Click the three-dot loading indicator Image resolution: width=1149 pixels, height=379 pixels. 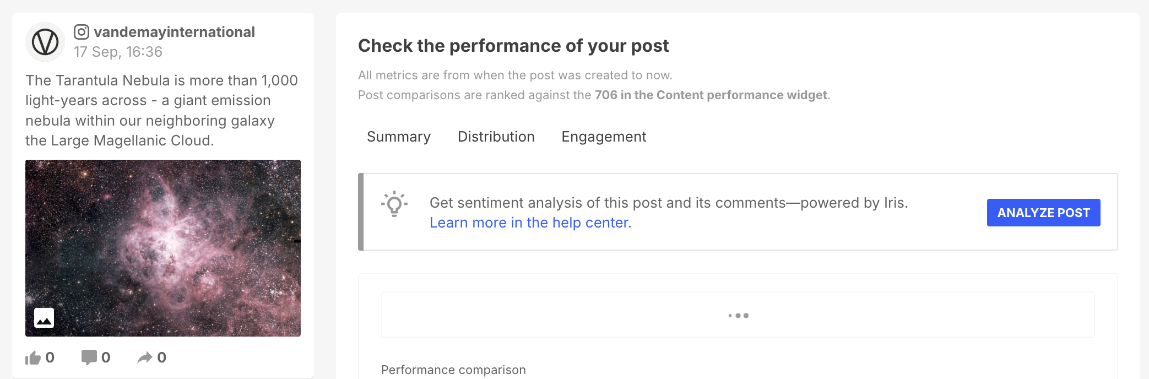click(738, 316)
